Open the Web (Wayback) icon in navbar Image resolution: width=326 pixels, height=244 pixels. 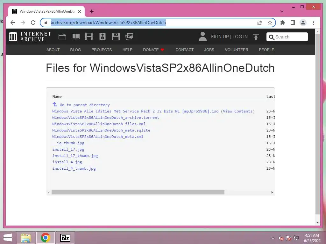pyautogui.click(x=62, y=37)
